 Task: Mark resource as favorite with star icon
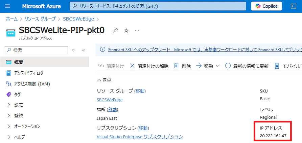coord(126,30)
